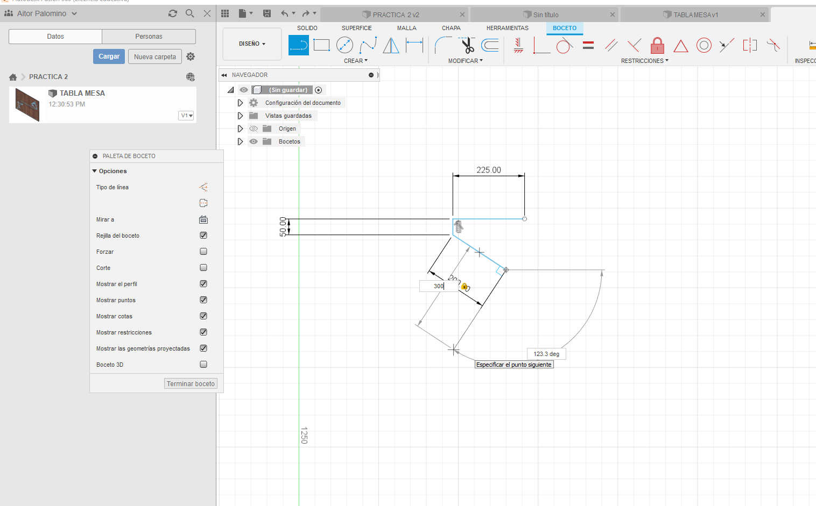Select the Offset modify tool
816x506 pixels.
click(490, 45)
